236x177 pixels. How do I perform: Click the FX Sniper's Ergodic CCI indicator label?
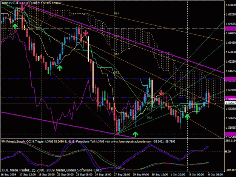[38, 142]
